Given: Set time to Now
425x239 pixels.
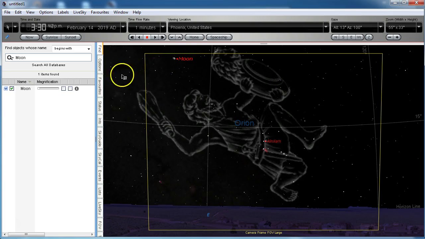Looking at the screenshot, I should click(29, 37).
